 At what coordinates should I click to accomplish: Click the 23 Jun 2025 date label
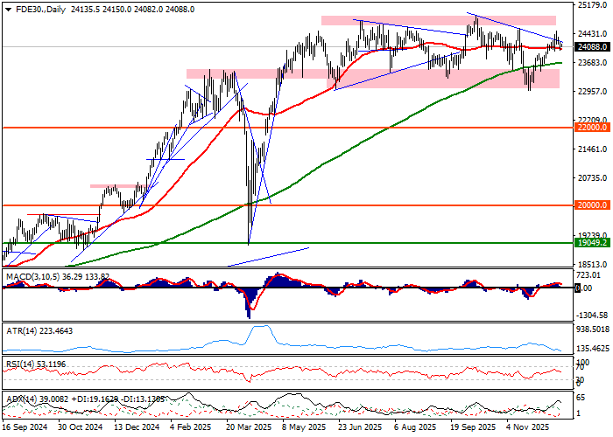point(359,429)
